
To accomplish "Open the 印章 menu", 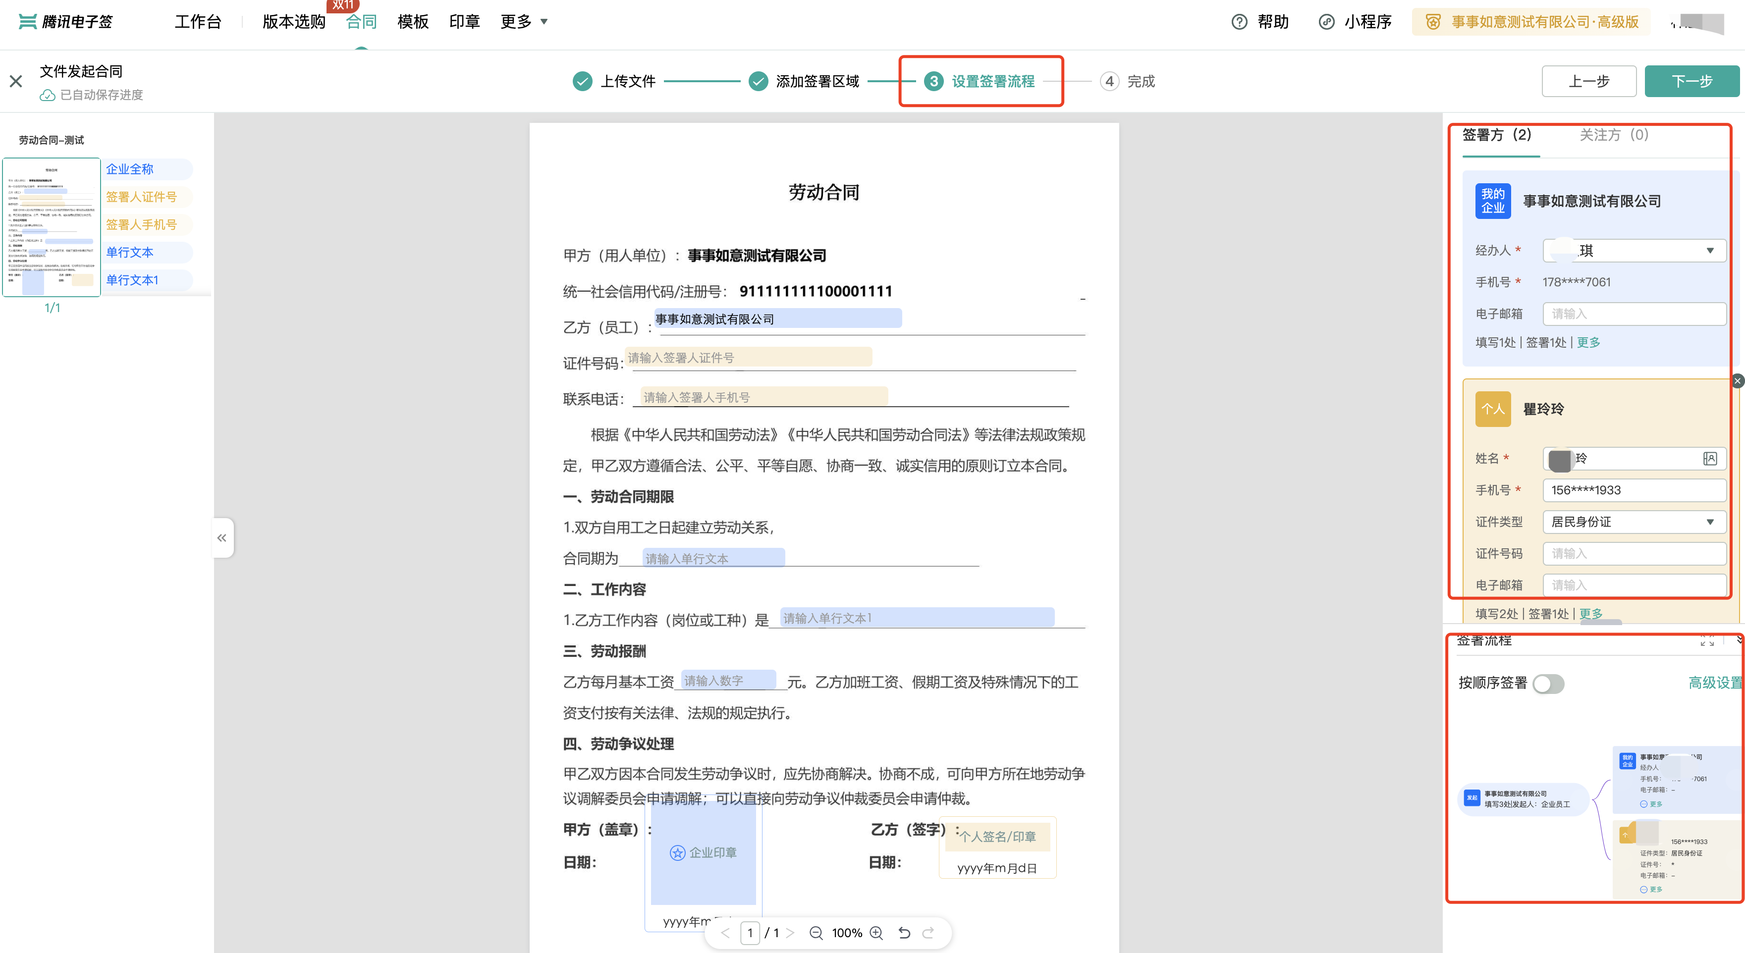I will [x=465, y=22].
